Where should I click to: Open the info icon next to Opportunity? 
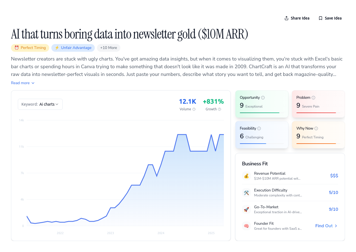click(x=263, y=98)
